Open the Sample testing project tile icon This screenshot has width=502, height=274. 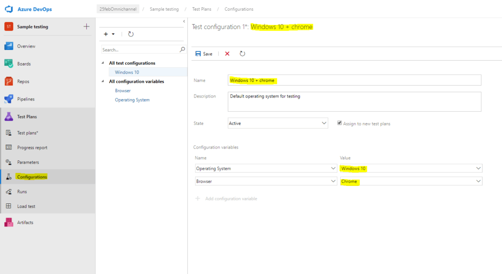click(x=9, y=26)
